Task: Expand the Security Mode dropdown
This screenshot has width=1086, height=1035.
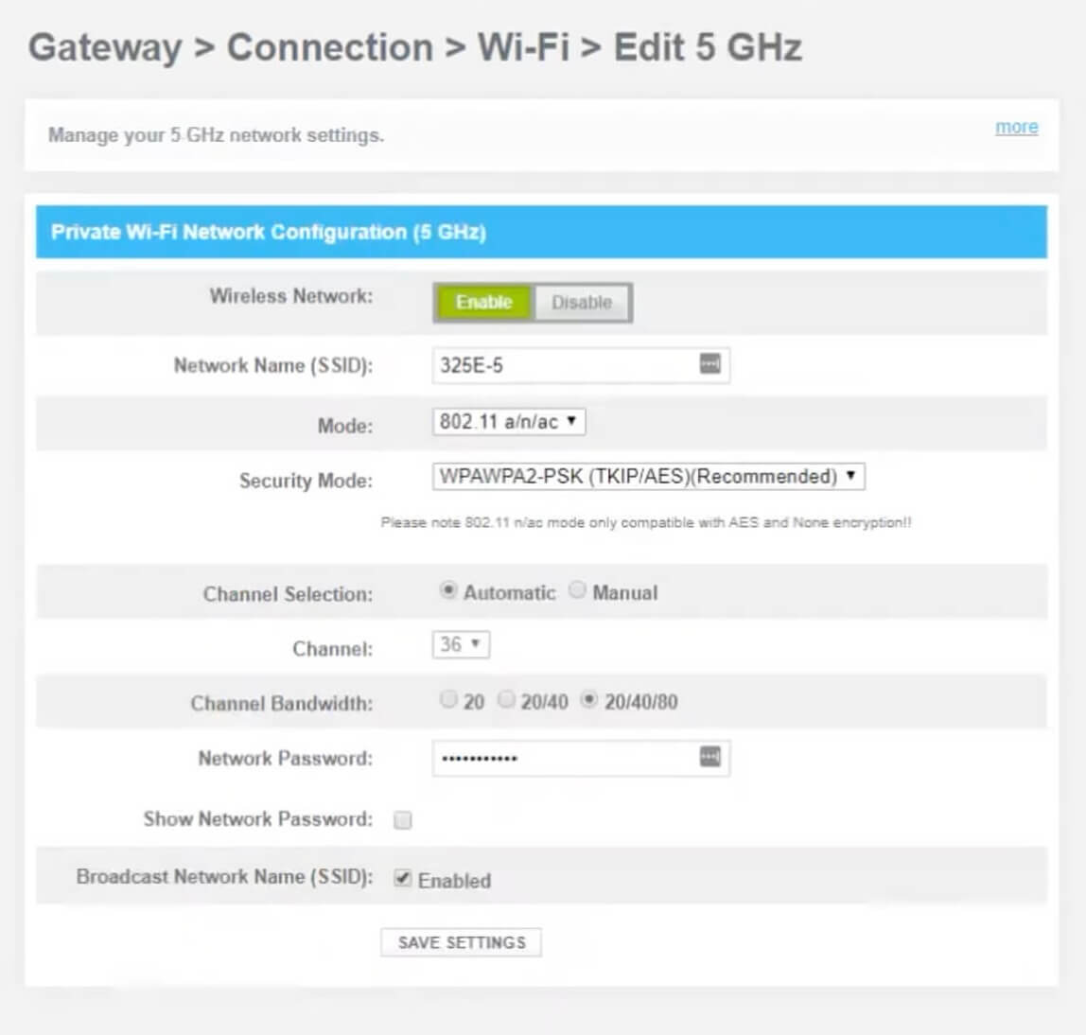Action: pos(648,476)
